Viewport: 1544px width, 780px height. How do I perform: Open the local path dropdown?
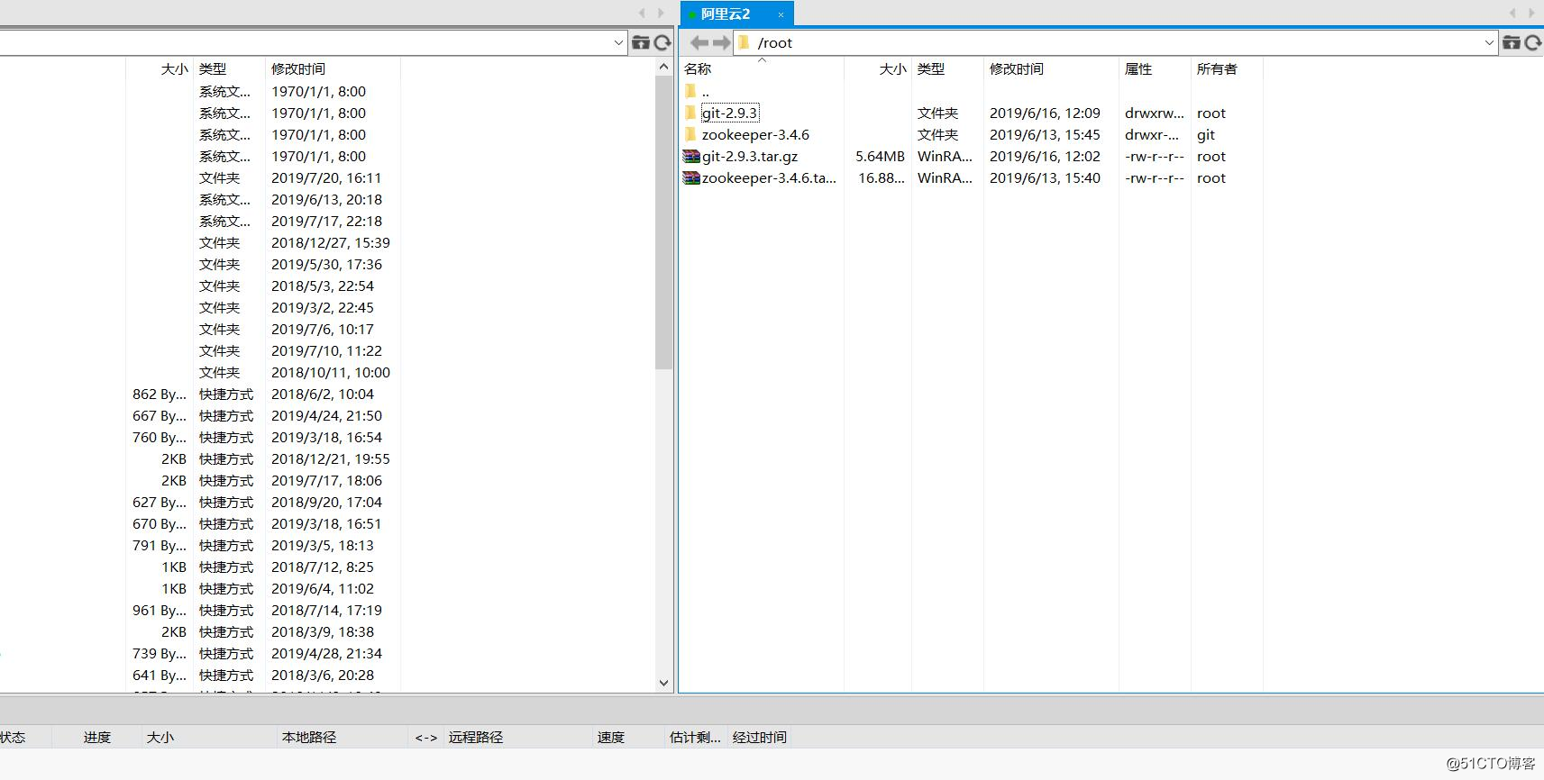coord(618,42)
